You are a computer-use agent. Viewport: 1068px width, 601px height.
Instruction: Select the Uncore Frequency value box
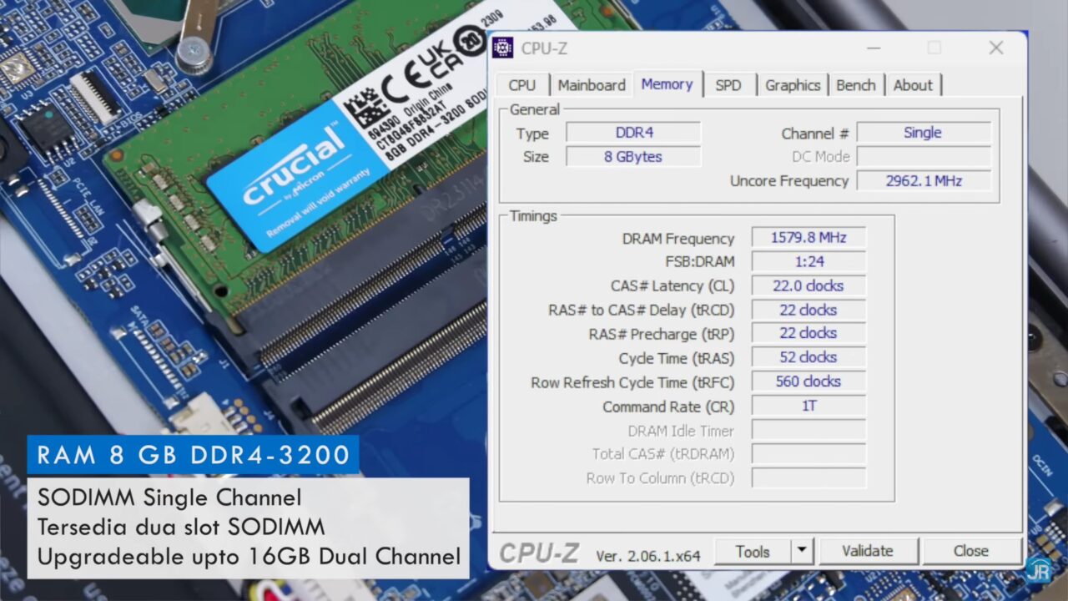pos(923,181)
